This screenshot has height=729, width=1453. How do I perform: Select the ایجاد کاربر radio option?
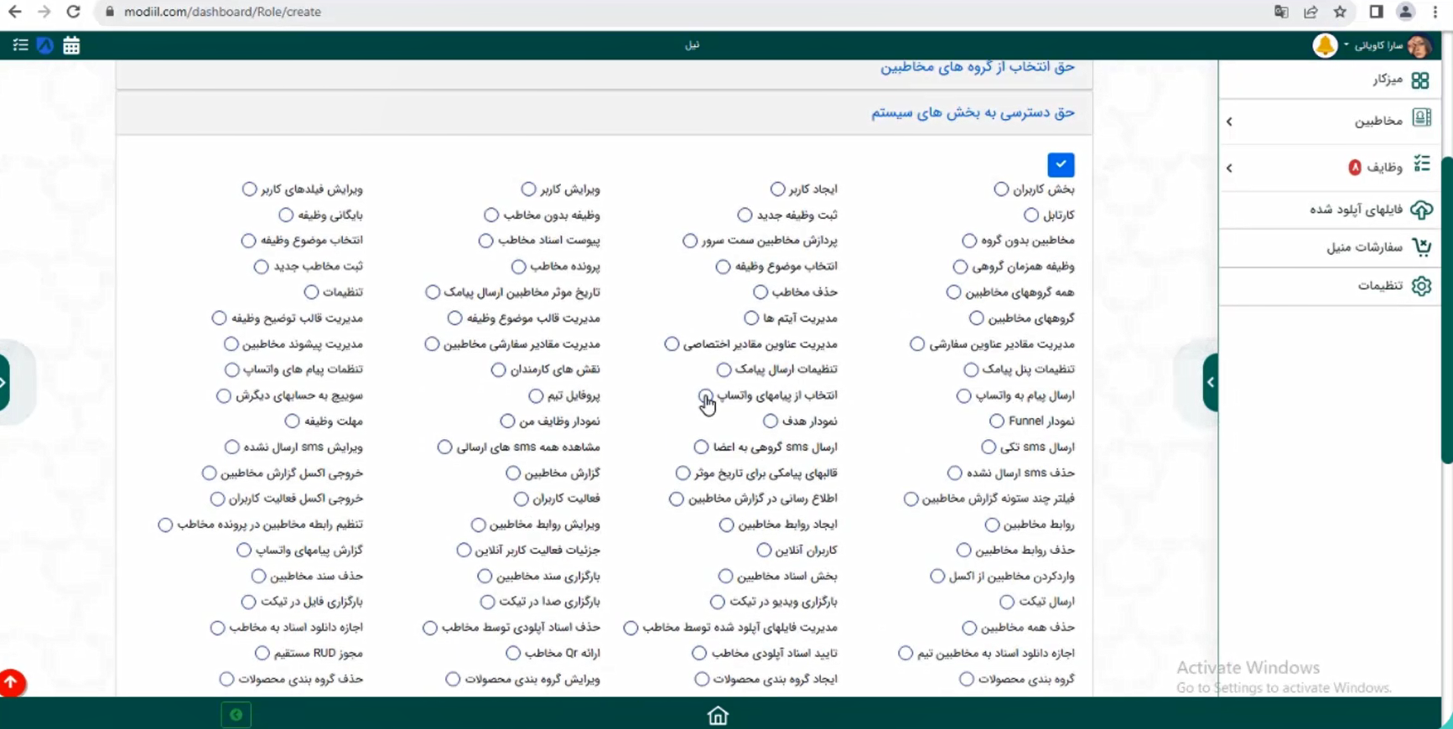778,189
